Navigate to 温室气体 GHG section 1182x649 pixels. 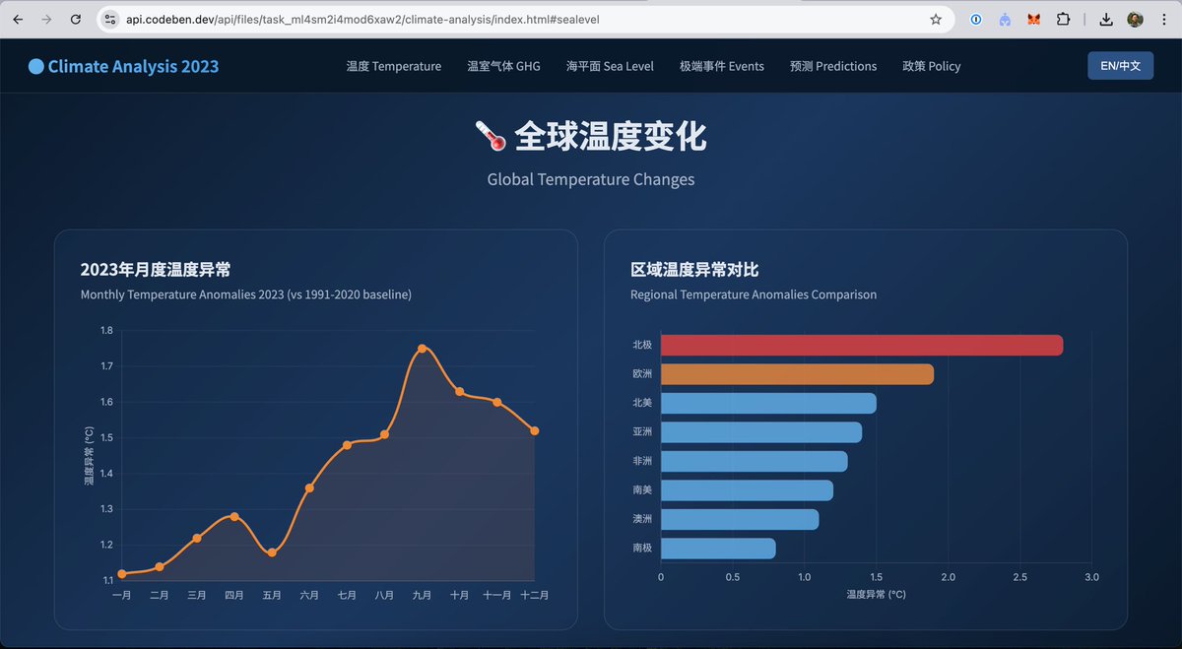click(504, 66)
